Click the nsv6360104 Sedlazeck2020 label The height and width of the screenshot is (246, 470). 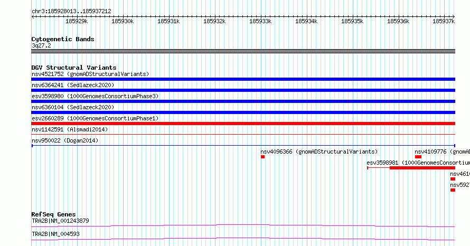pyautogui.click(x=73, y=107)
